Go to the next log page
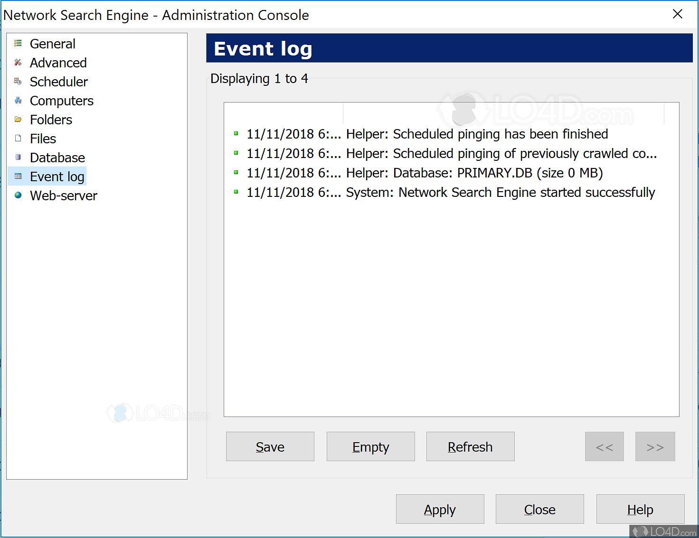Viewport: 699px width, 538px height. 655,446
